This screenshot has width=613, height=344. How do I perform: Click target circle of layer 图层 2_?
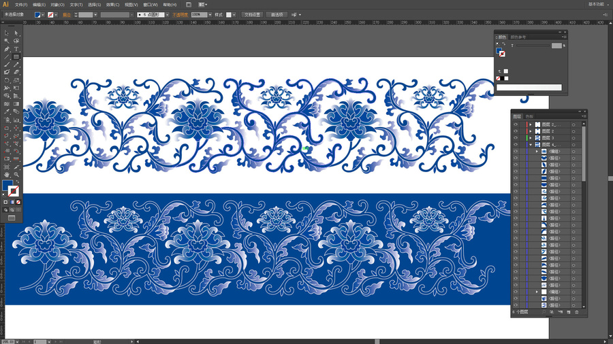coord(573,125)
